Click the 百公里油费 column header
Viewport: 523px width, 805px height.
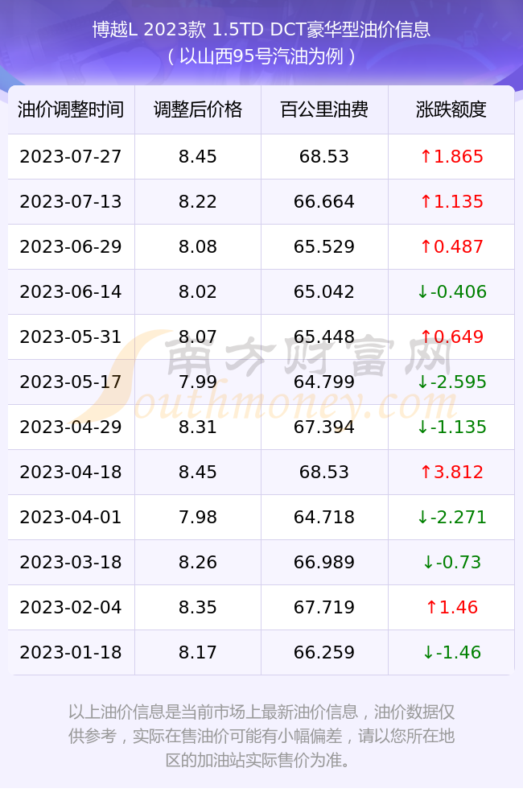pos(324,109)
